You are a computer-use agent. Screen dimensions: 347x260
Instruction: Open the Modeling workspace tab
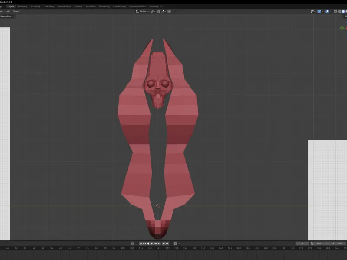pos(23,6)
